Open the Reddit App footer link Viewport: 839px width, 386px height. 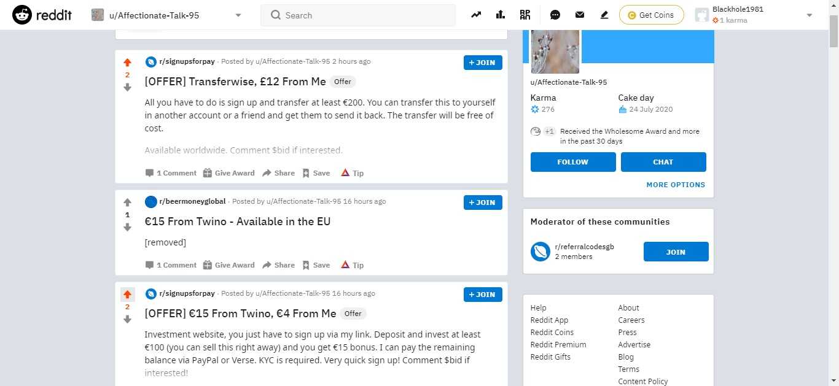(549, 320)
